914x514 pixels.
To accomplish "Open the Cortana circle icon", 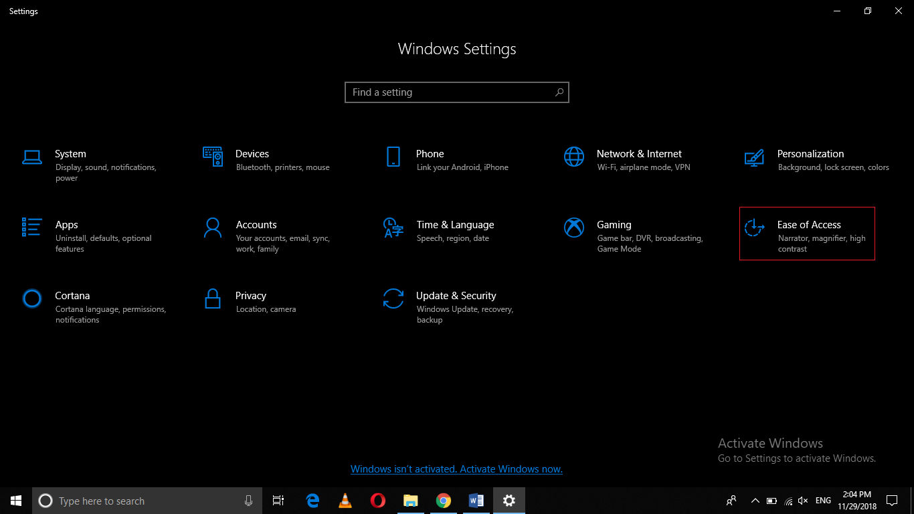I will point(32,298).
